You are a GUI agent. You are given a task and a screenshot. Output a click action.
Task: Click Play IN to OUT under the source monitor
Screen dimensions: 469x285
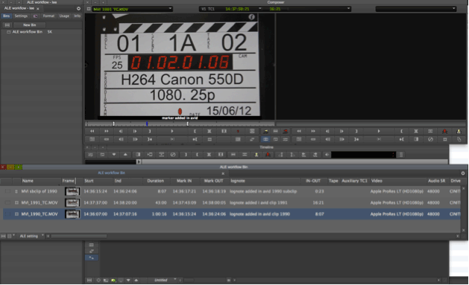172,139
